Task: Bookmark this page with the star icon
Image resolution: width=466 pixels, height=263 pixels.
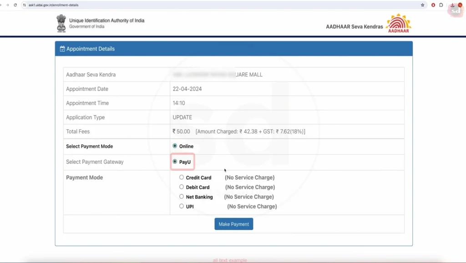Action: [x=423, y=5]
